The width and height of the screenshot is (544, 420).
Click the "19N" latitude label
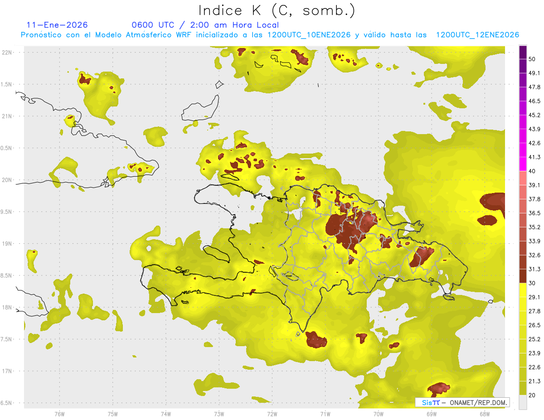click(8, 244)
